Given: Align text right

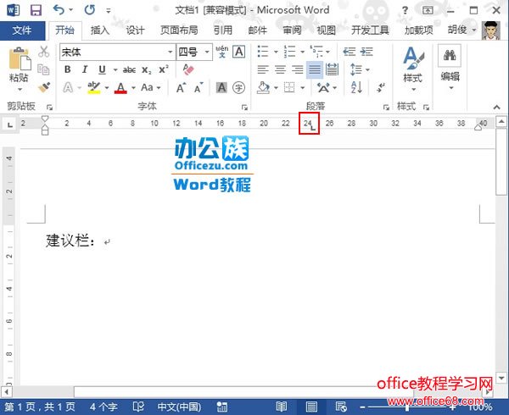Looking at the screenshot, I should [298, 69].
